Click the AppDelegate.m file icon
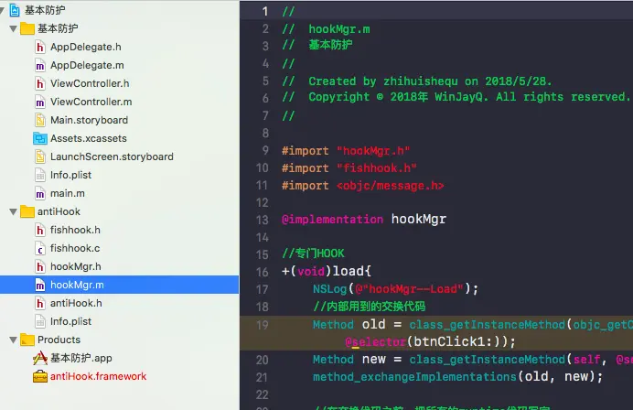Screen dimensions: 633x410 pyautogui.click(x=40, y=66)
